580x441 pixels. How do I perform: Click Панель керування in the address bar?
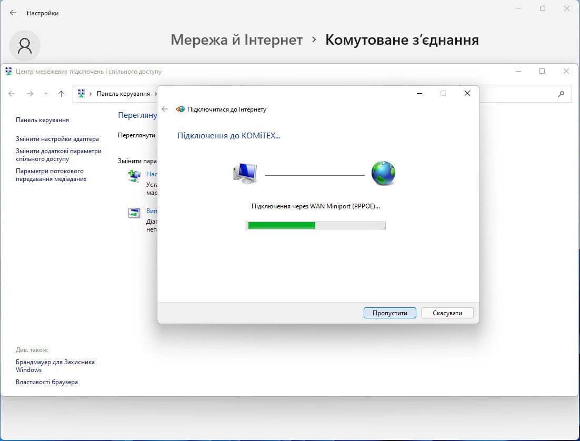[123, 94]
